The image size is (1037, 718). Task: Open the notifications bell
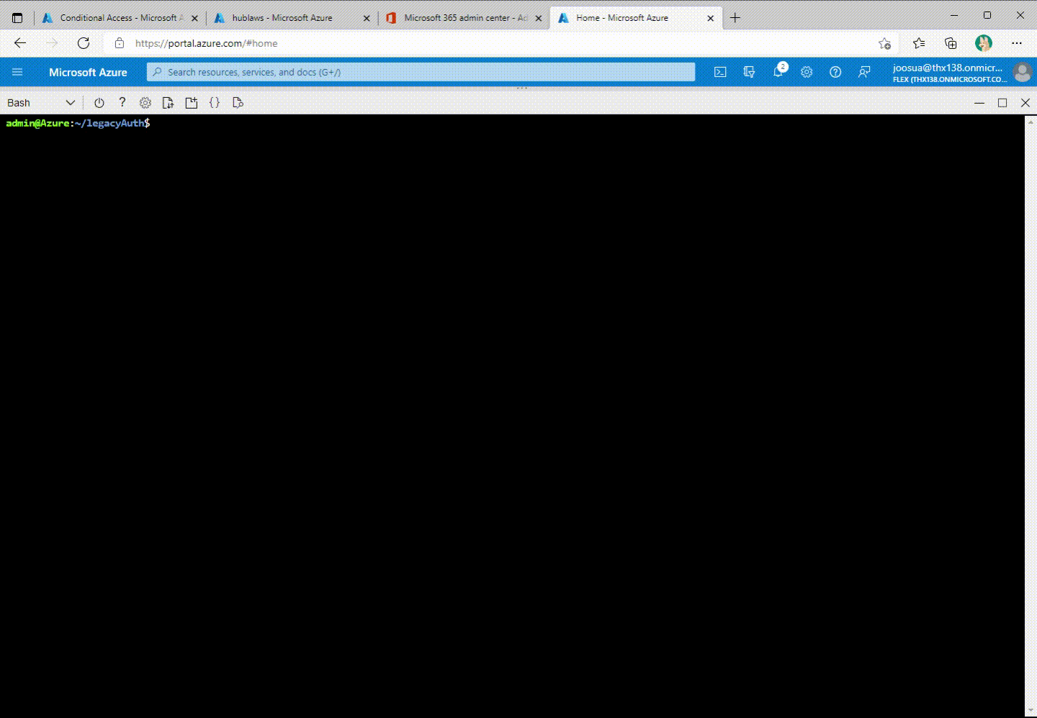click(778, 71)
